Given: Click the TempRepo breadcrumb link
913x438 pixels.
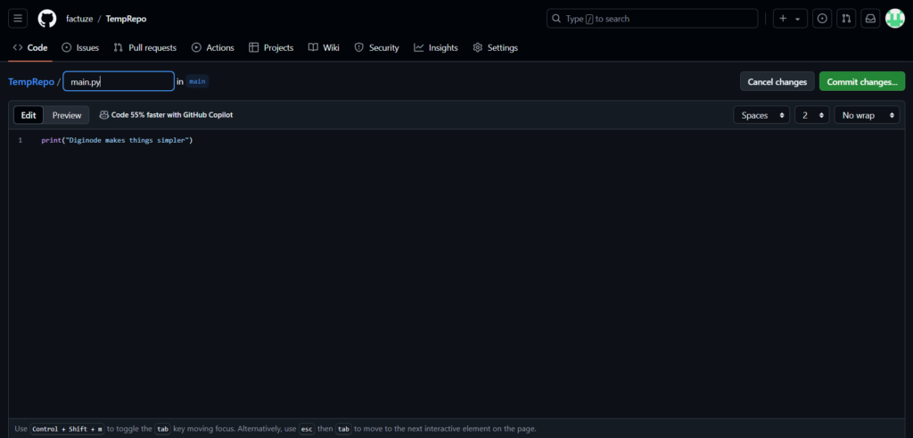Looking at the screenshot, I should [x=31, y=82].
